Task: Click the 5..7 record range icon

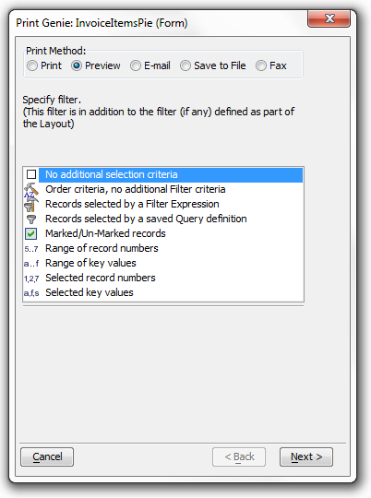Action: tap(31, 249)
